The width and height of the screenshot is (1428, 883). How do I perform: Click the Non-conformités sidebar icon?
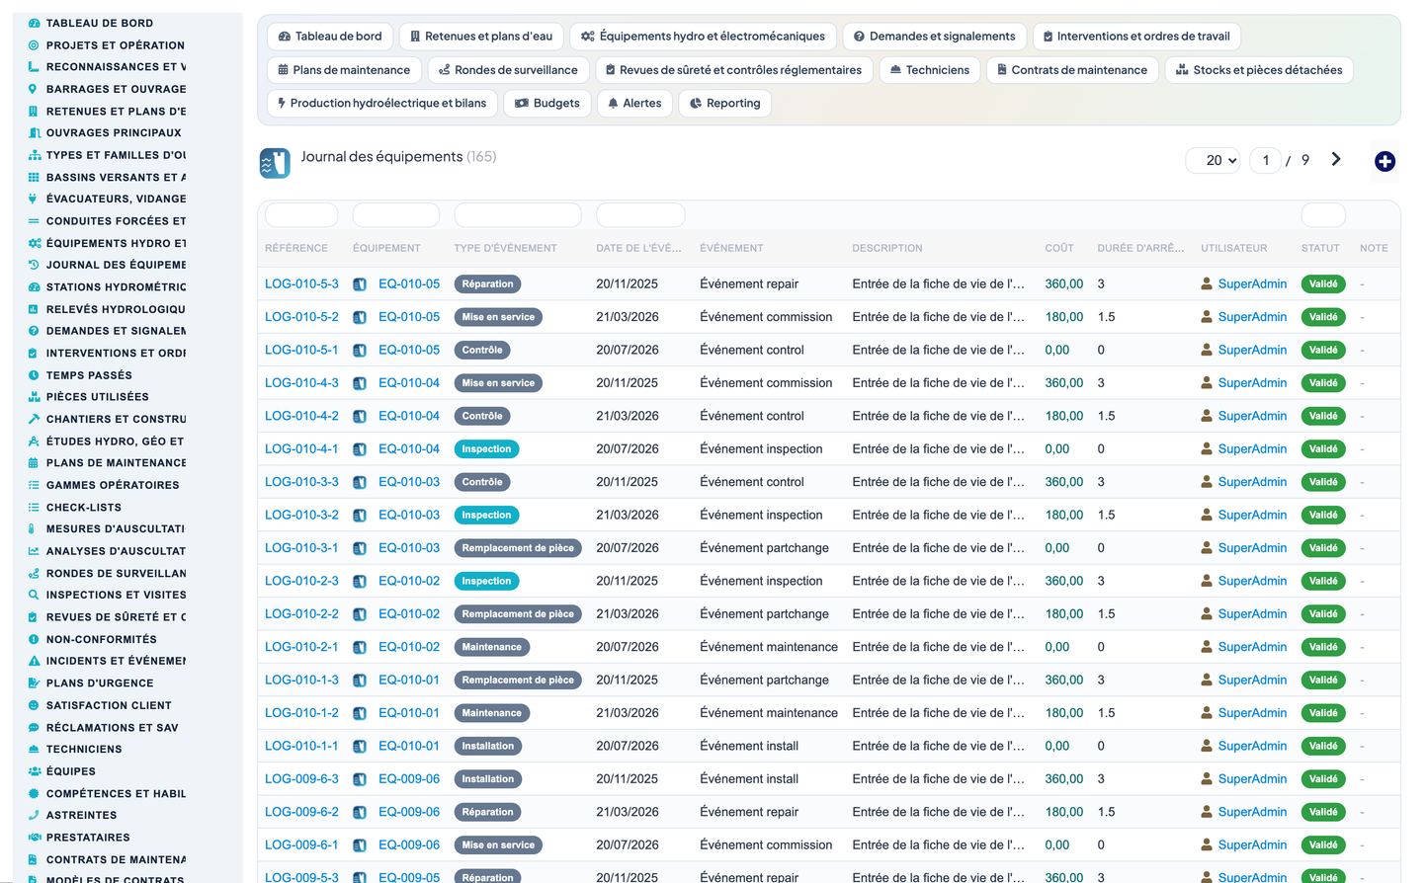click(34, 639)
